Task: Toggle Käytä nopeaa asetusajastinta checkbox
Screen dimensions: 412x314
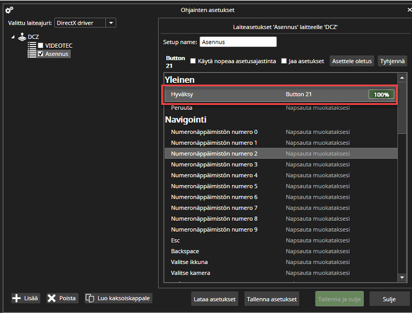Action: click(193, 61)
